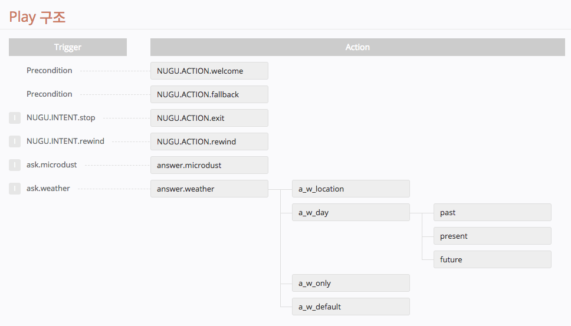Click the intent icon beside ask.microdust
The image size is (571, 326).
point(15,165)
